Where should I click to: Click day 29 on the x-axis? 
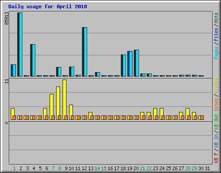(x=194, y=168)
